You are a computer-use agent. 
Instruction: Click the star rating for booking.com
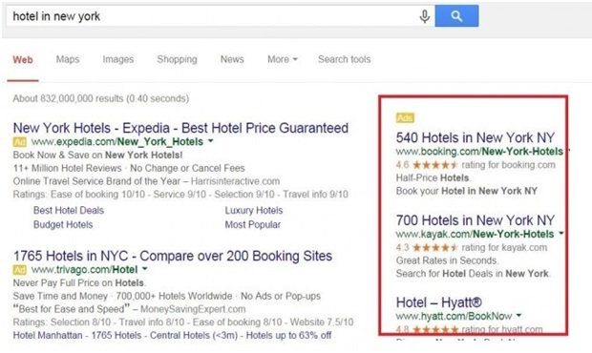point(435,165)
